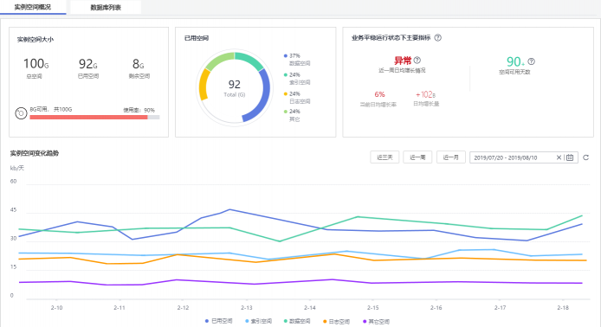Toggle 其它空间 series in chart legend
This screenshot has height=327, width=601.
[x=376, y=321]
